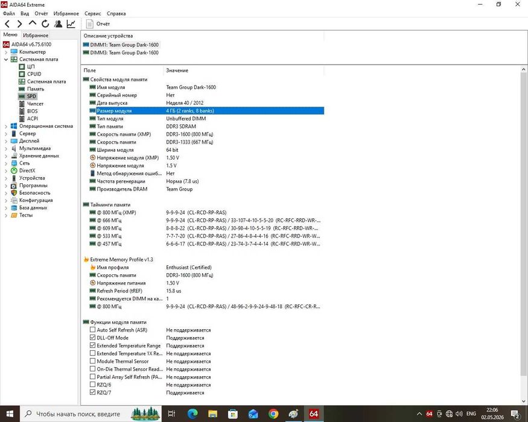Select DIMM3: Team Group Dark-1600 device
The image size is (528, 422).
click(121, 52)
